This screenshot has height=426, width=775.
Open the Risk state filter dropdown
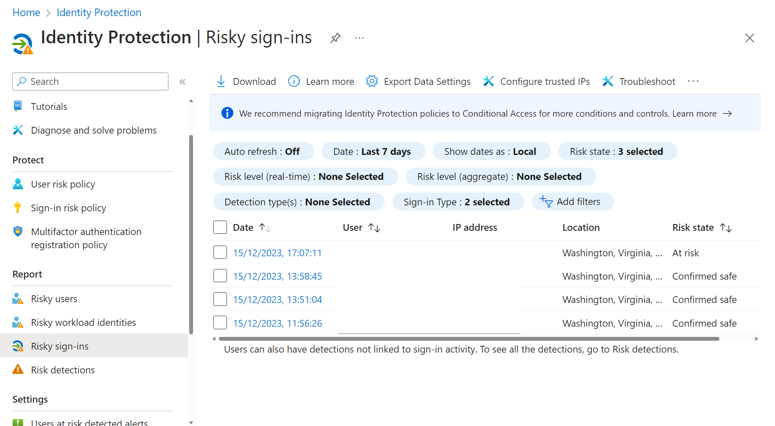pos(618,151)
